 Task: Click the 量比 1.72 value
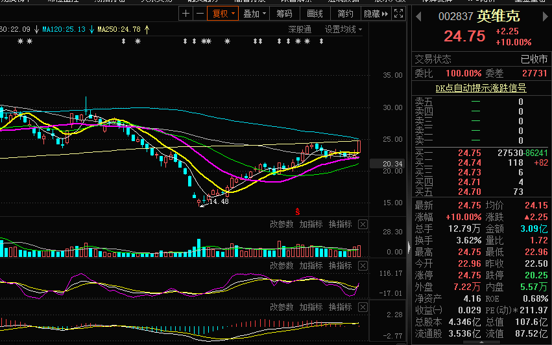pyautogui.click(x=538, y=240)
